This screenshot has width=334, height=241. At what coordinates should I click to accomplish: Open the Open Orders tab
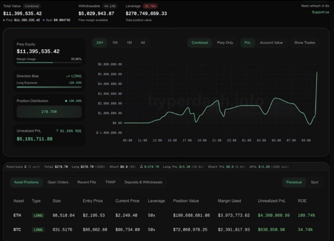coord(58,182)
